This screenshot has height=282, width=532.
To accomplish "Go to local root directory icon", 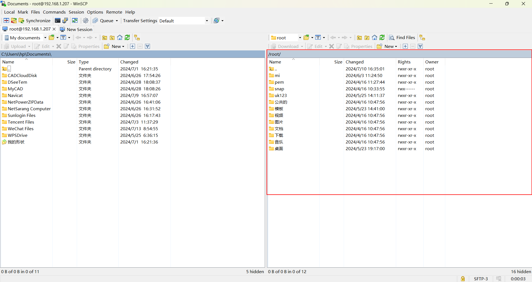I will click(112, 38).
